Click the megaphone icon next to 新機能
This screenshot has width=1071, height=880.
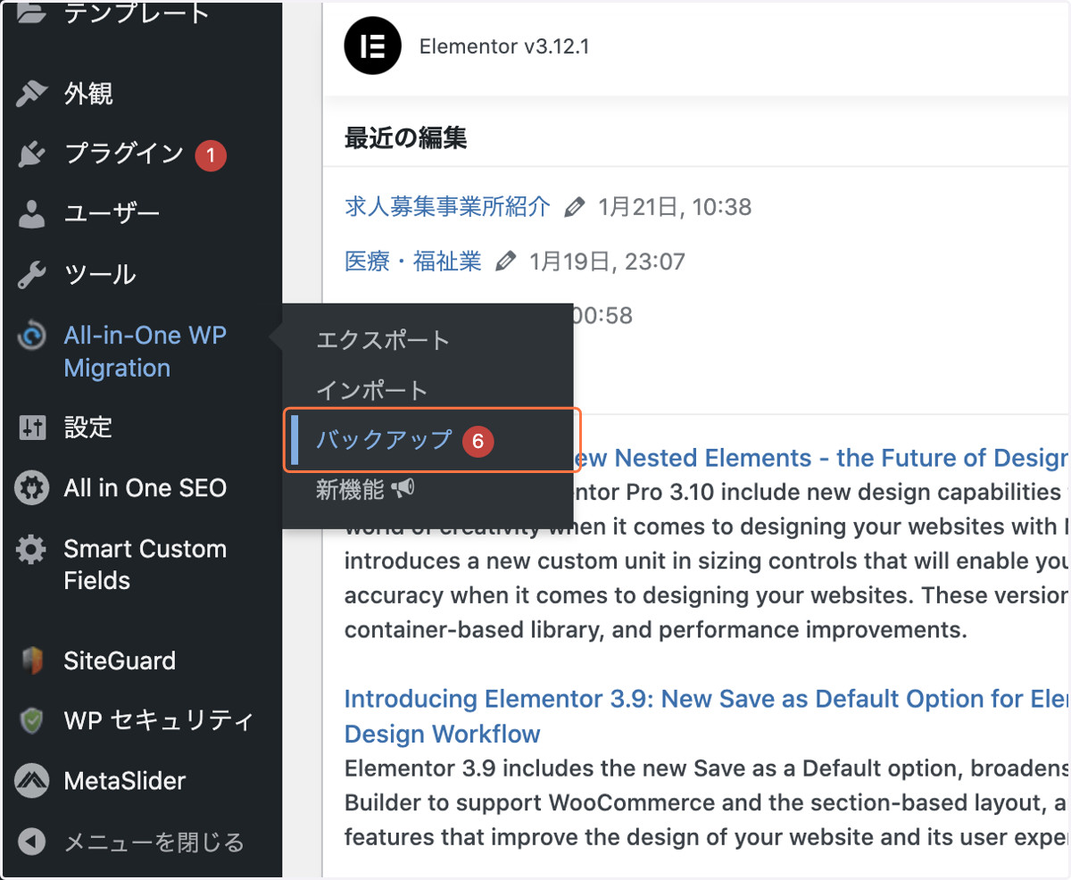pyautogui.click(x=403, y=488)
